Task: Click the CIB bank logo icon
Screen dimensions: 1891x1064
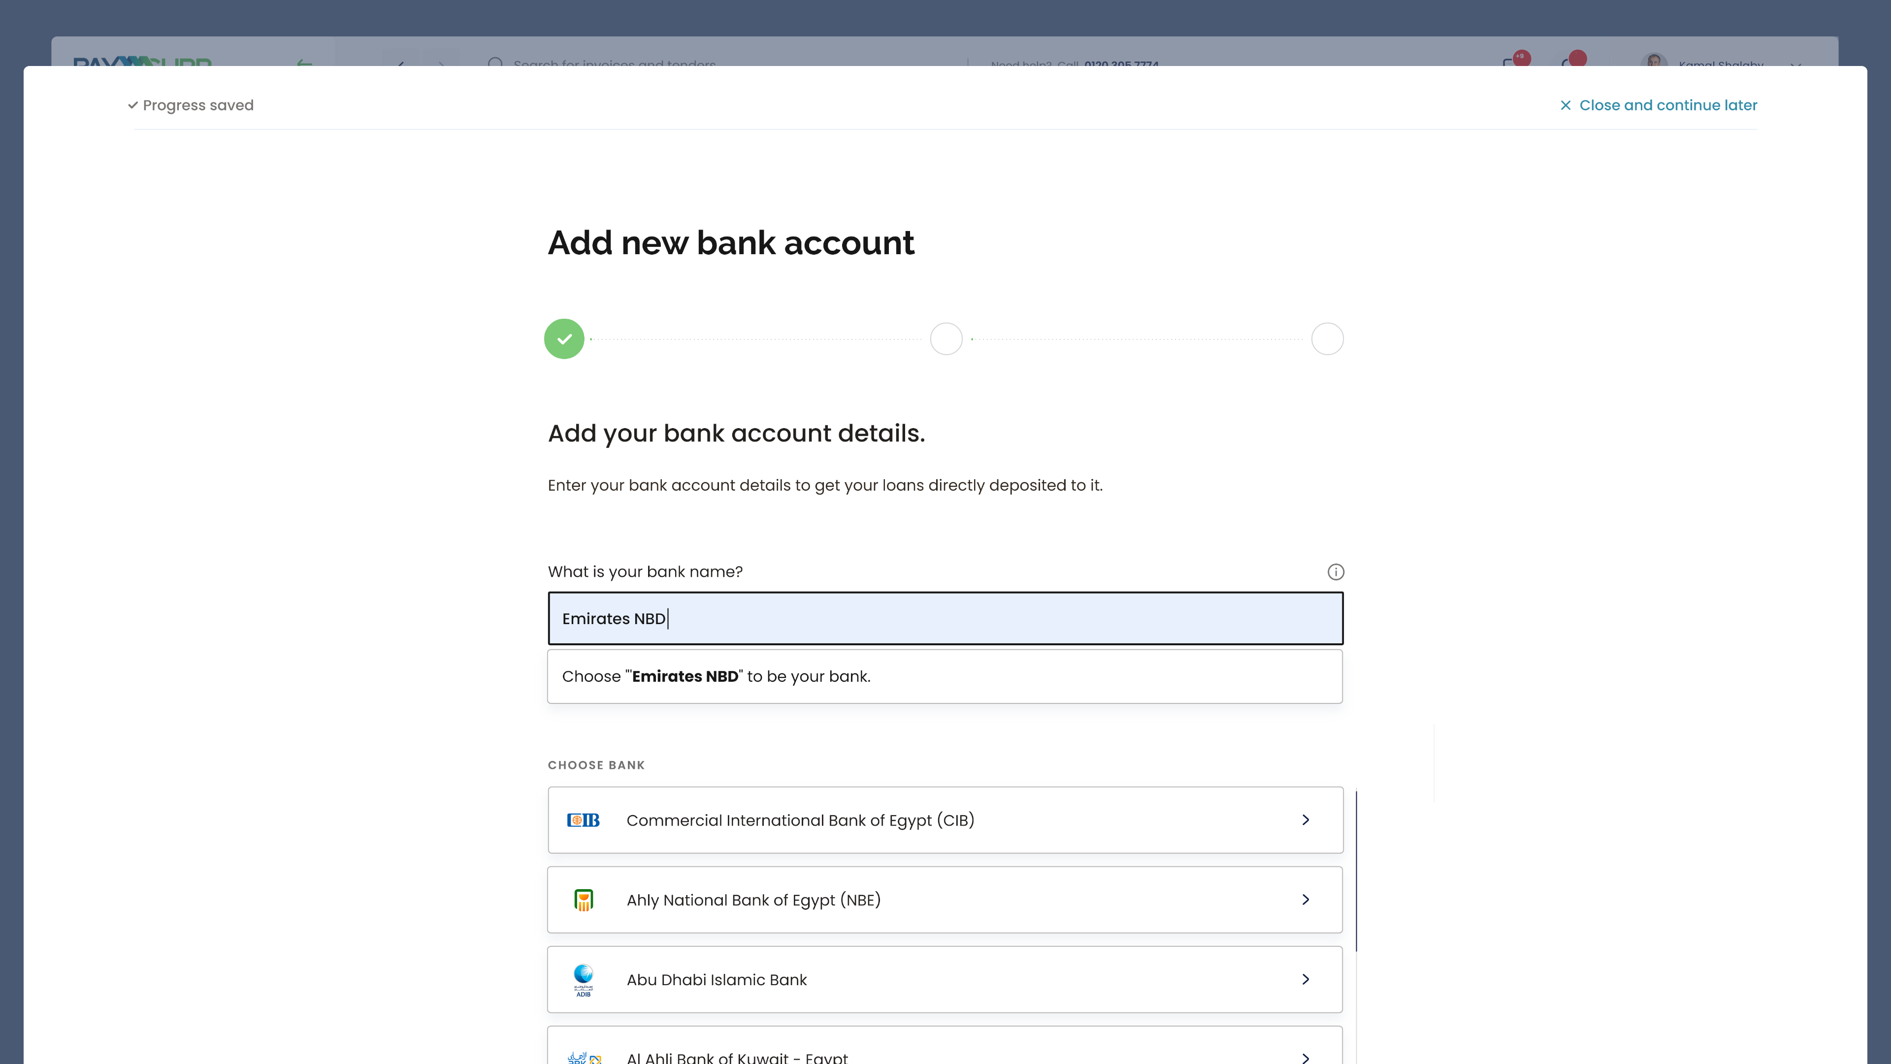Action: pos(584,820)
